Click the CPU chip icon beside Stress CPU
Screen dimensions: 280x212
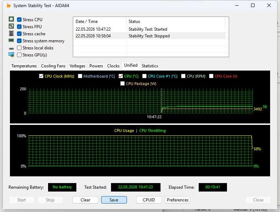point(11,19)
